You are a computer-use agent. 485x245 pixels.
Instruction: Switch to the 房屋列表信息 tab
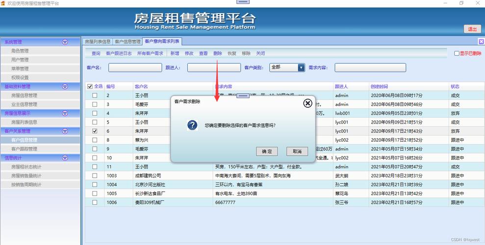(98, 41)
